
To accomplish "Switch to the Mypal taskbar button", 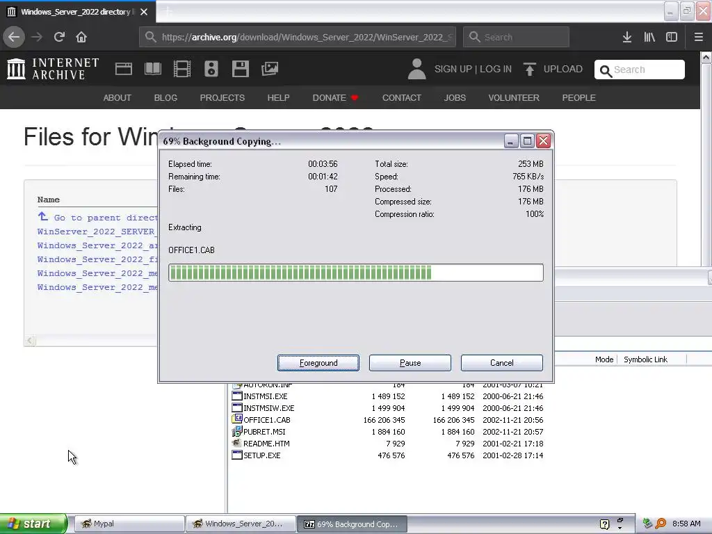I will coord(129,524).
